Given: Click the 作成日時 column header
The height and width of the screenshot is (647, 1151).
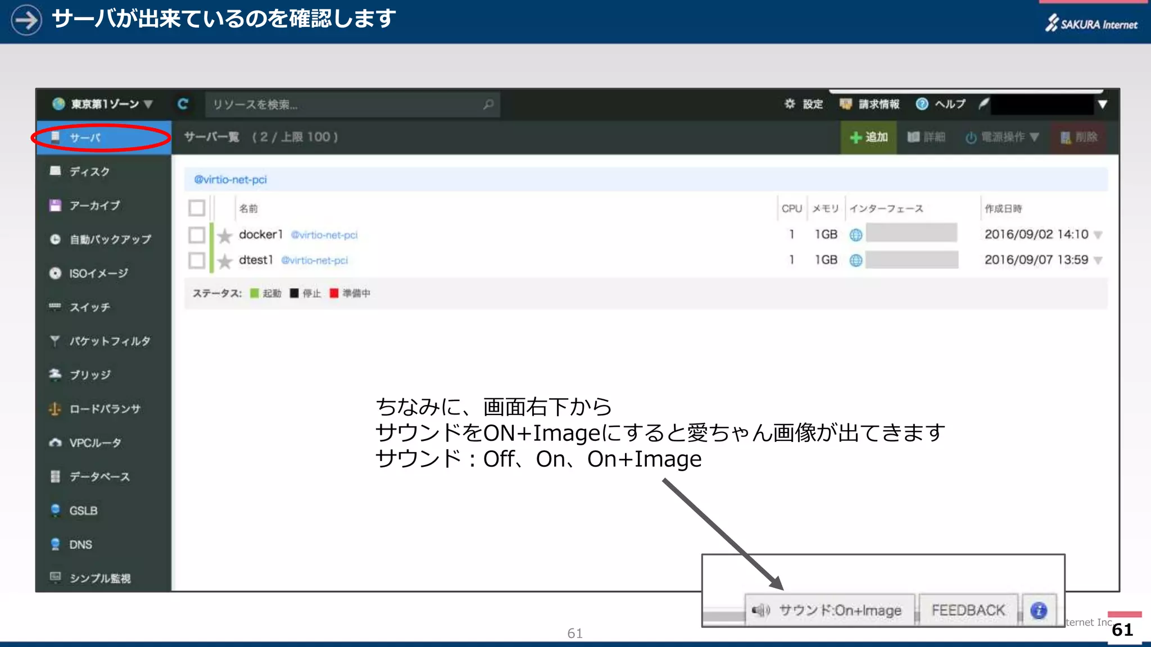Looking at the screenshot, I should point(1003,208).
